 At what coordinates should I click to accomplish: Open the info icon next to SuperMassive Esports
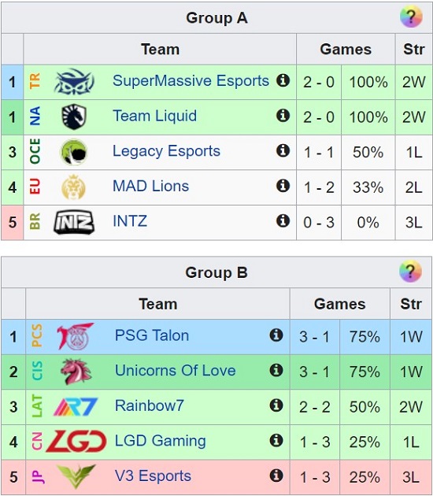coord(283,80)
